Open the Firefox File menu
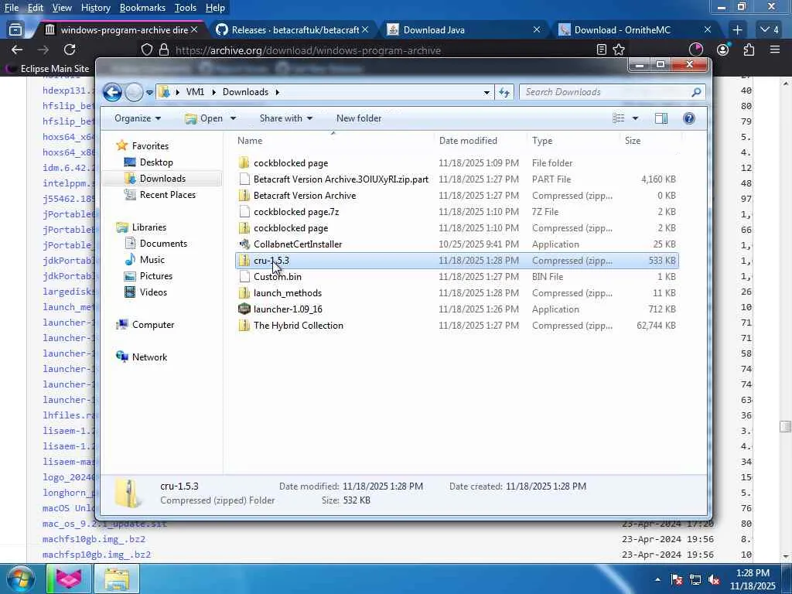Screen dimensions: 792x594 coord(11,8)
